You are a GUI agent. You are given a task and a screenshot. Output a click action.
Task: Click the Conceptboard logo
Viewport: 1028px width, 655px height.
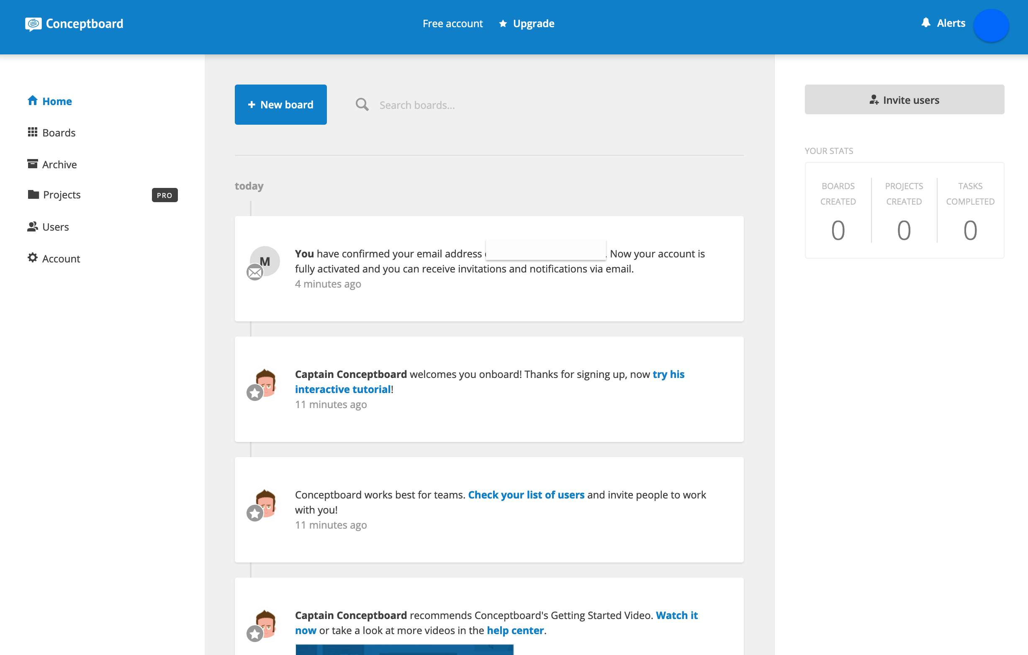[74, 23]
